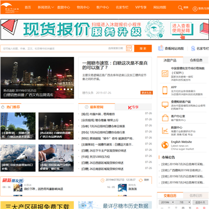This screenshot has width=209, height=209.
Task: Click the 数据中心 line chart icon
Action: click(x=165, y=131)
